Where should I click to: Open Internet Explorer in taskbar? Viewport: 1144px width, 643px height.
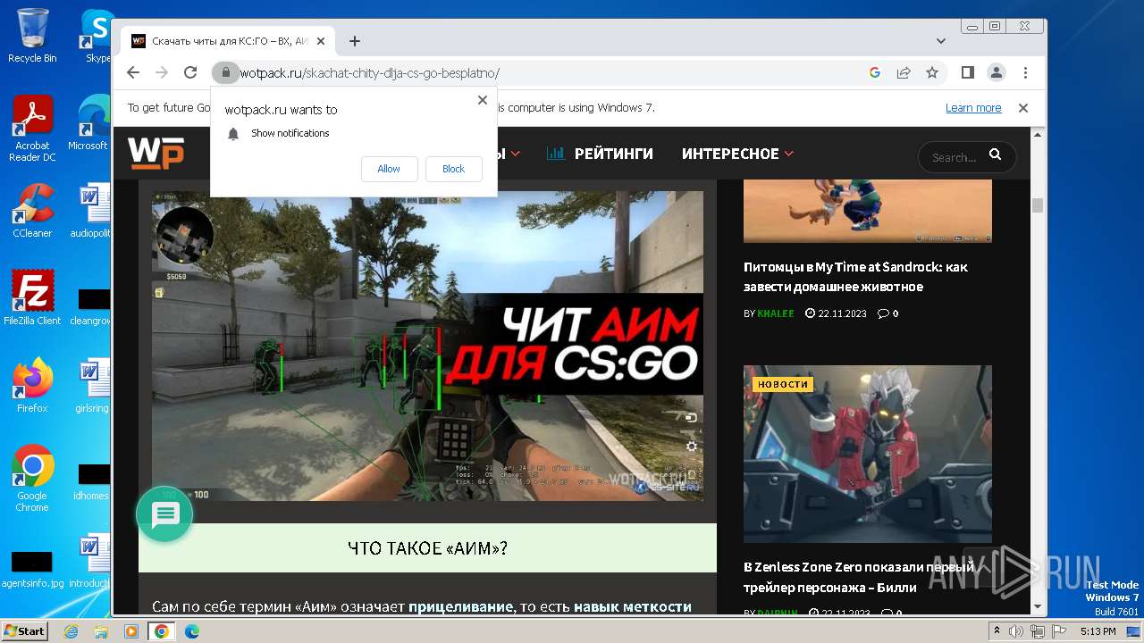[71, 631]
